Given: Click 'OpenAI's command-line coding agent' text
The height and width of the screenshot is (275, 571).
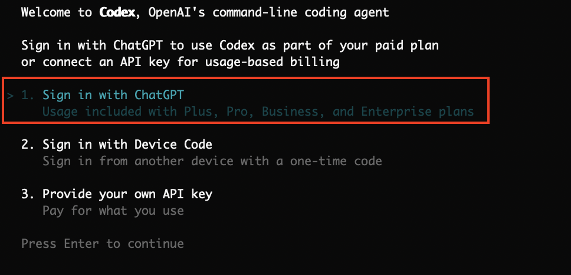Looking at the screenshot, I should pyautogui.click(x=267, y=12).
